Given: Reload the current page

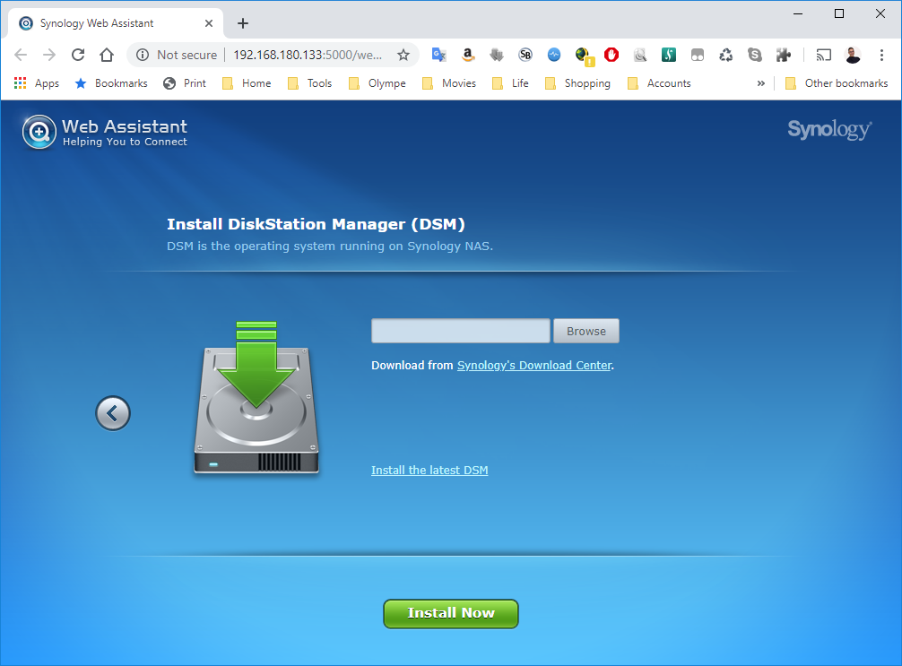Looking at the screenshot, I should (x=78, y=55).
